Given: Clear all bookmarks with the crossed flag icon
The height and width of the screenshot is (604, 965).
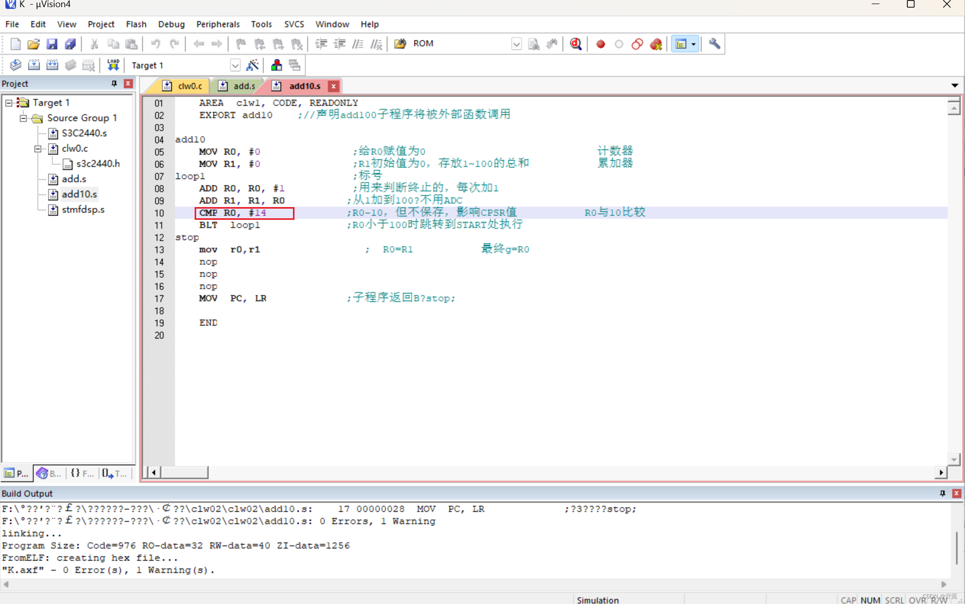Looking at the screenshot, I should click(297, 44).
